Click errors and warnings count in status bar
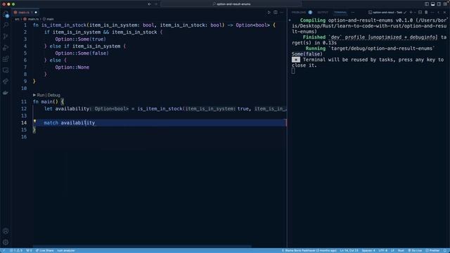This screenshot has height=253, width=450. pyautogui.click(x=16, y=250)
